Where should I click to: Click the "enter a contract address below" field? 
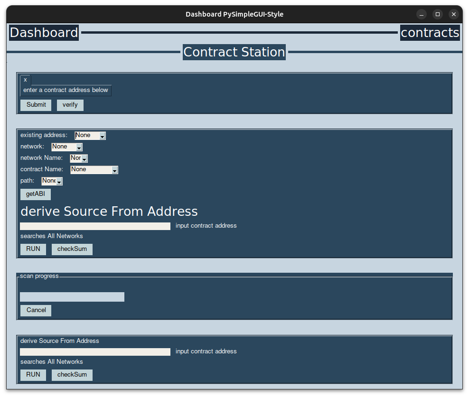66,90
